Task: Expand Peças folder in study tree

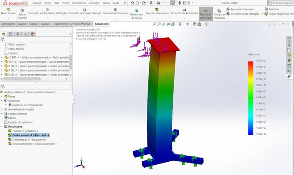Action: coord(1,96)
